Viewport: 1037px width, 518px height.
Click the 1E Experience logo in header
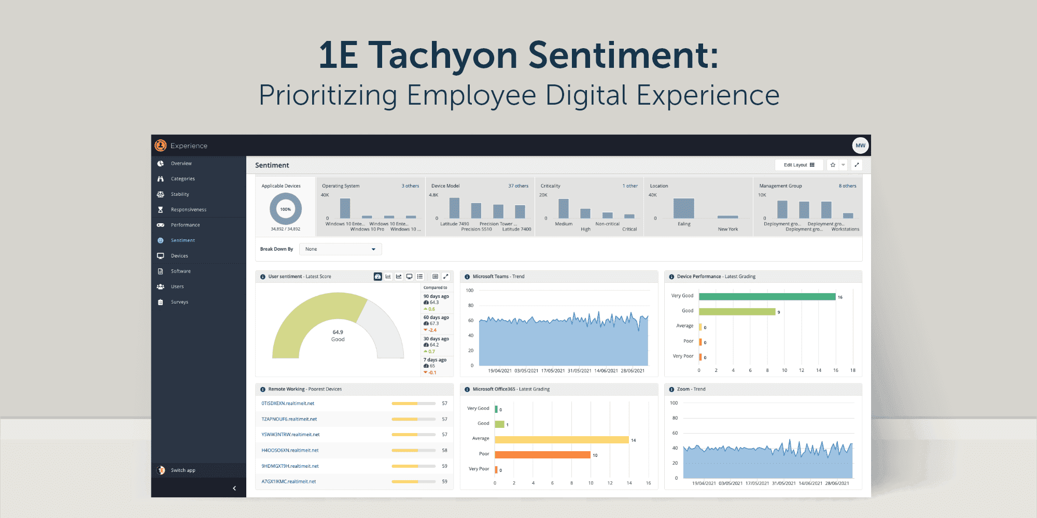pyautogui.click(x=161, y=146)
